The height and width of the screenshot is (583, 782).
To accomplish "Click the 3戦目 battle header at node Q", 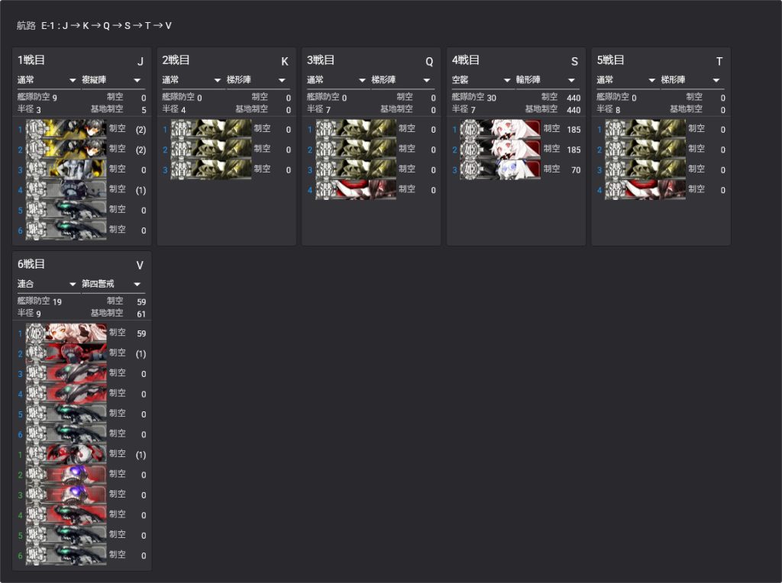I will 322,60.
